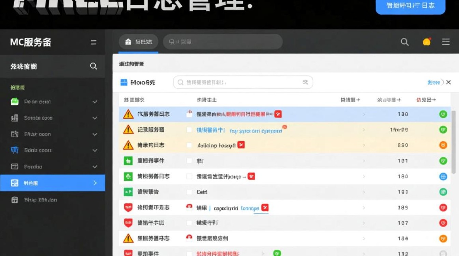Check the checkbox next to the Cutrl entry
Image resolution: width=459 pixels, height=256 pixels.
coord(190,192)
